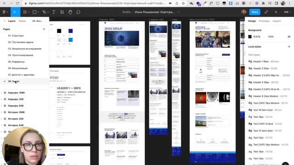Switch to the Assets tab
The image size is (294, 165).
point(22,21)
